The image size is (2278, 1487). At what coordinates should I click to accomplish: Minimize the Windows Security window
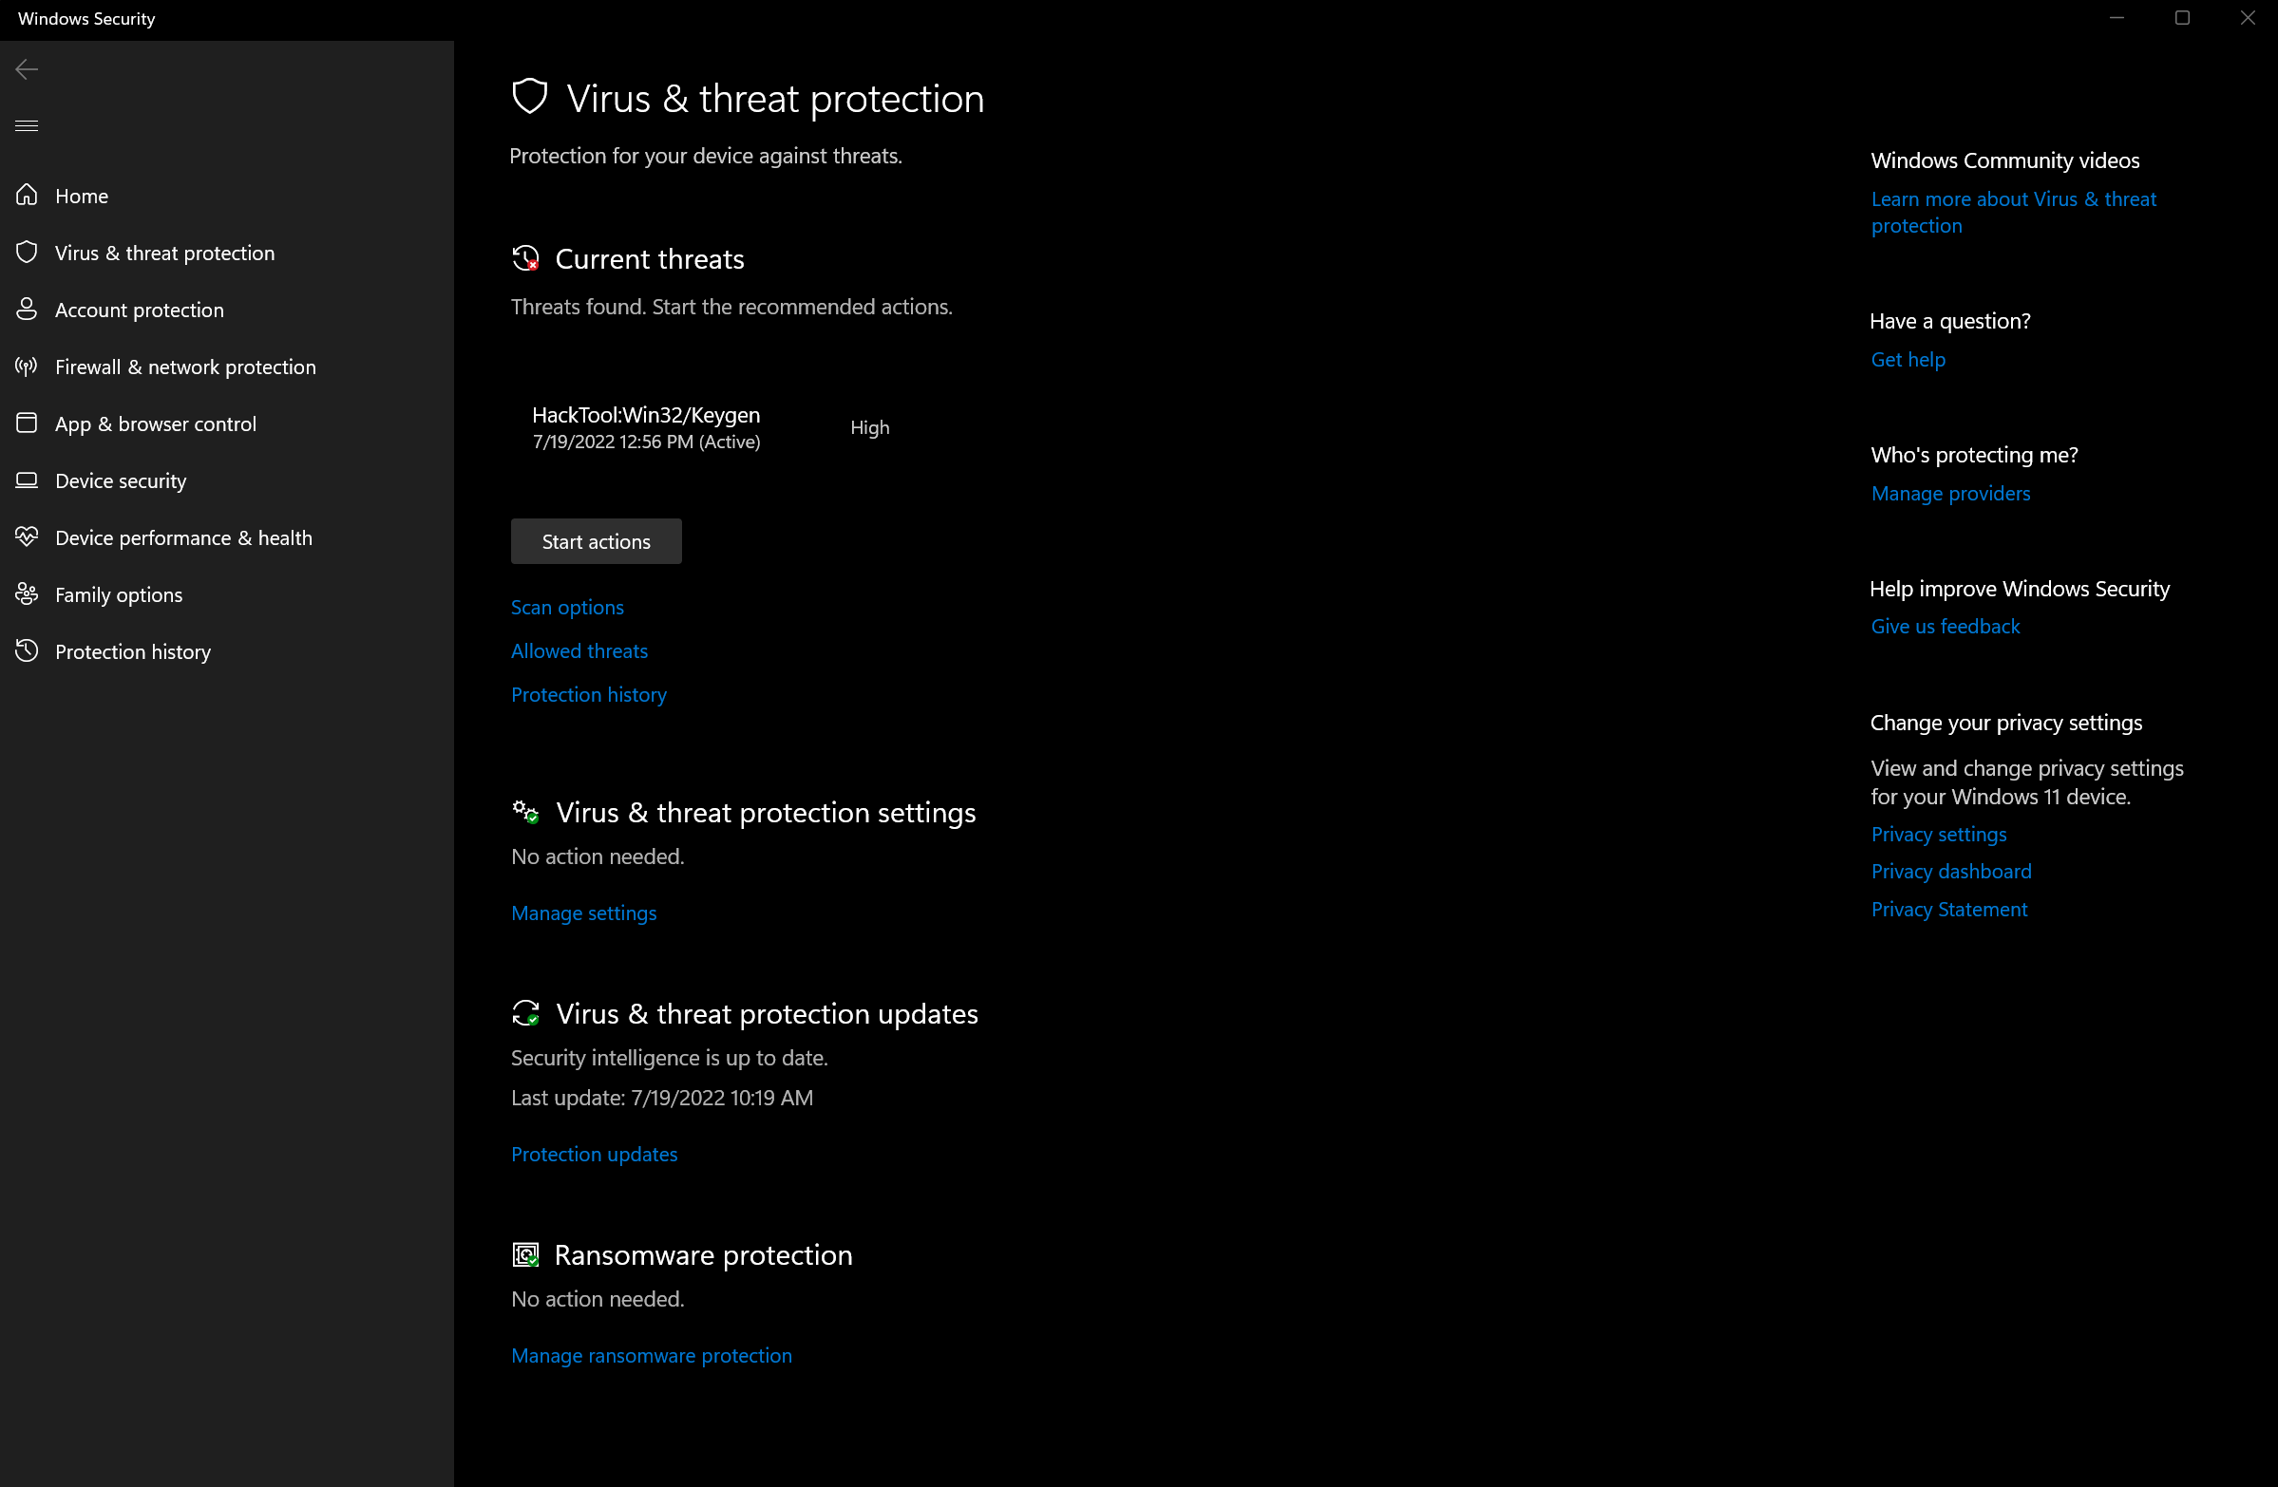(2117, 18)
